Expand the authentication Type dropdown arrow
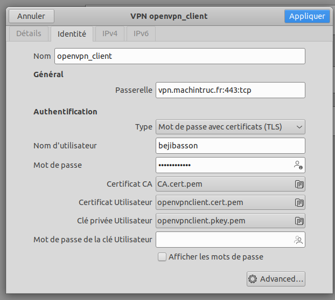 coord(299,127)
